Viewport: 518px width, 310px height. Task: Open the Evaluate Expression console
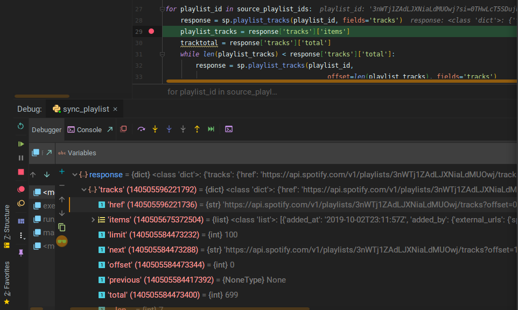coord(228,129)
